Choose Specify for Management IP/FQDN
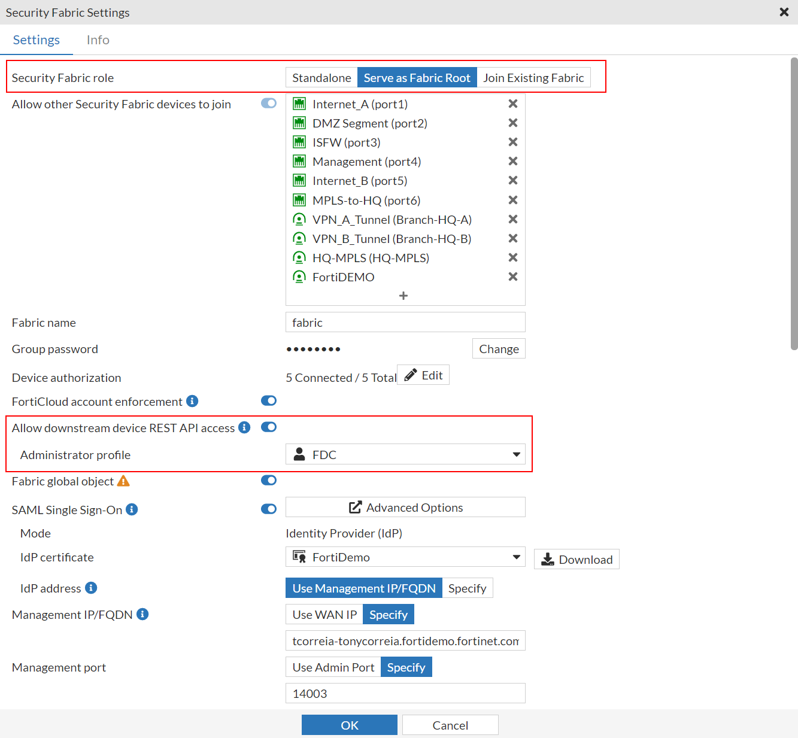 pos(389,615)
